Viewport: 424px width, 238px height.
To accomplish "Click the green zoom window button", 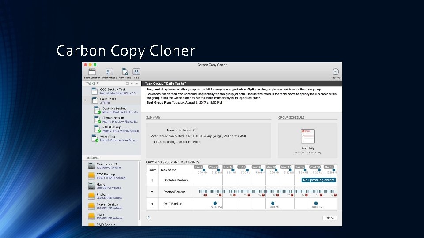I will (95, 65).
